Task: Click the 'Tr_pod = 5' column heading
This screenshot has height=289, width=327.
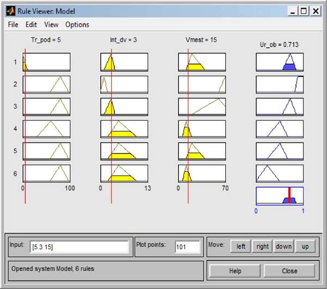Action: [x=46, y=40]
